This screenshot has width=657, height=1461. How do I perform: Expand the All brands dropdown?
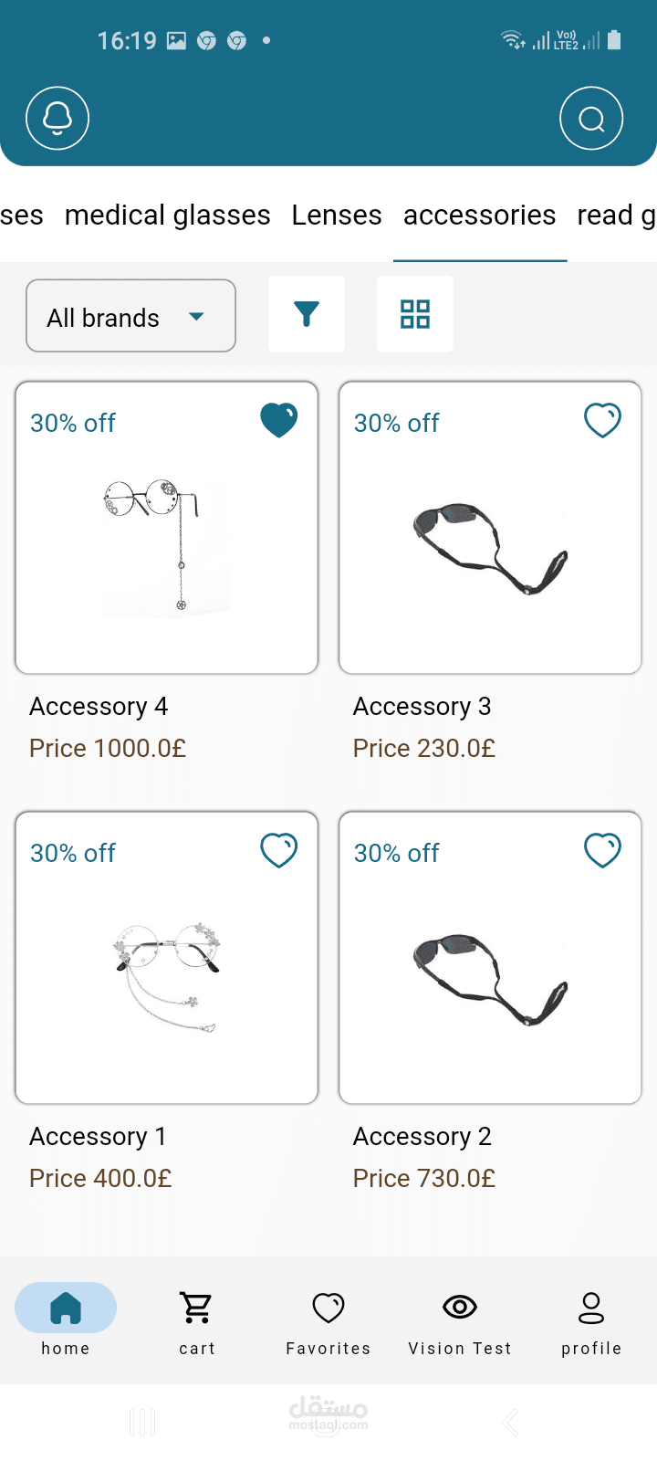130,316
